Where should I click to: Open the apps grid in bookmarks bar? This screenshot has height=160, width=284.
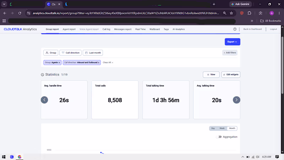[4, 21]
